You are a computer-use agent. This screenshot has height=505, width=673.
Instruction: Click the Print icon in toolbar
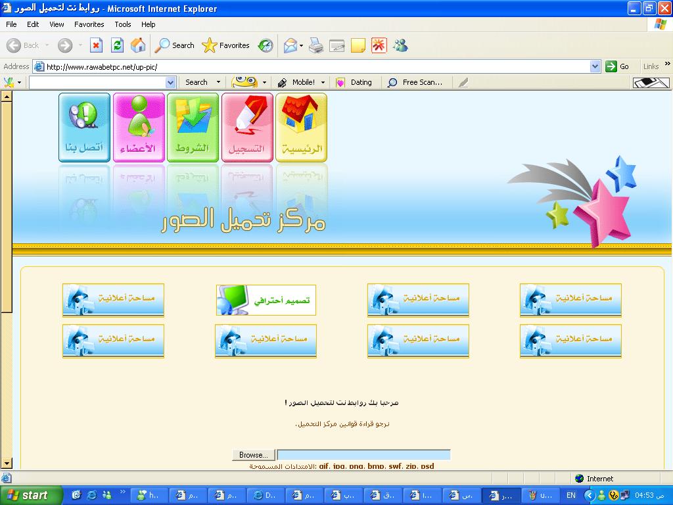pos(316,45)
